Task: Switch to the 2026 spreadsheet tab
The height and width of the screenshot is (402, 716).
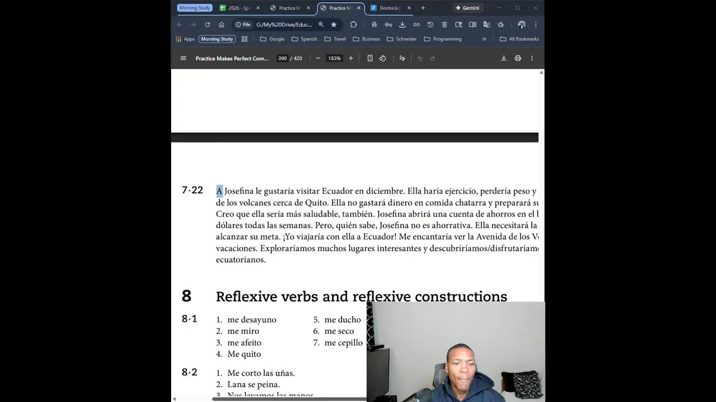Action: 239,8
